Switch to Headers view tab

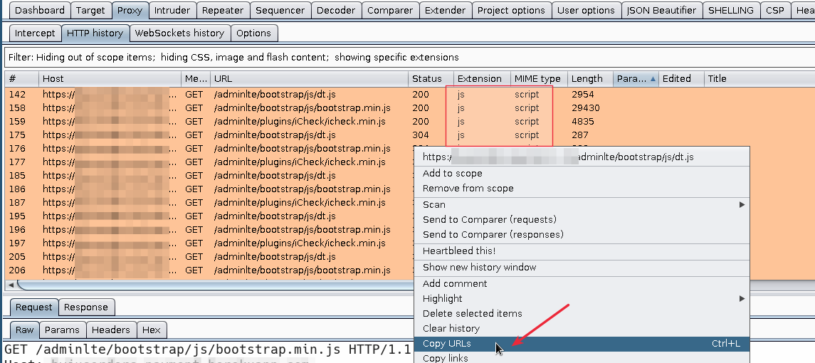point(111,330)
